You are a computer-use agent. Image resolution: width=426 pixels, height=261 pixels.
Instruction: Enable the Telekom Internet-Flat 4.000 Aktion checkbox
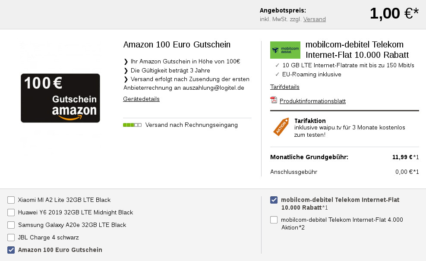tap(274, 220)
